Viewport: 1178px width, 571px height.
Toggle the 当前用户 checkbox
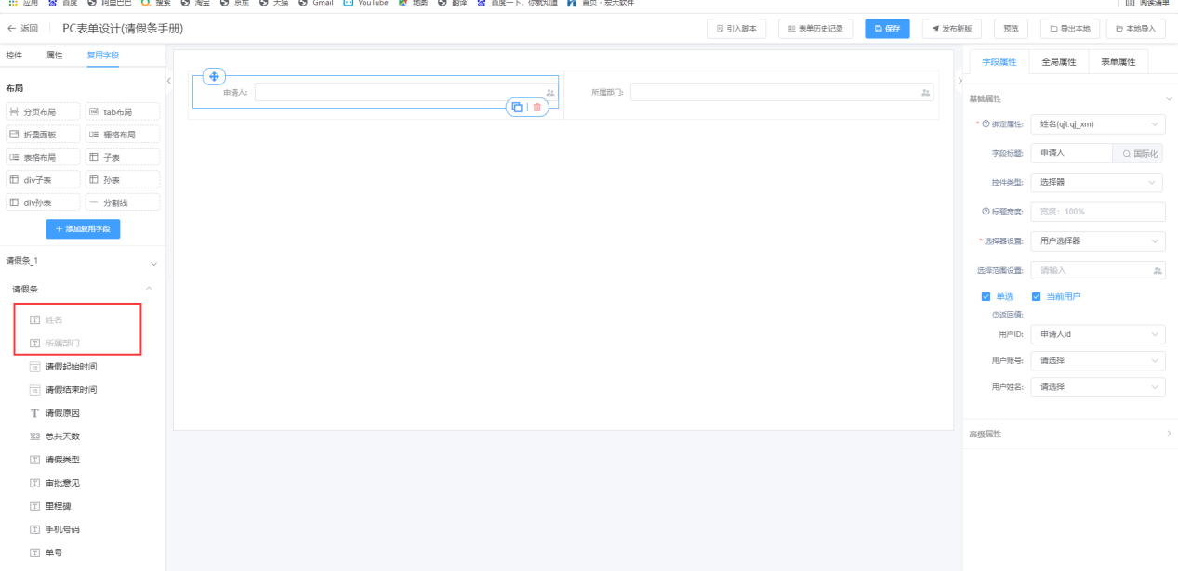(1037, 297)
